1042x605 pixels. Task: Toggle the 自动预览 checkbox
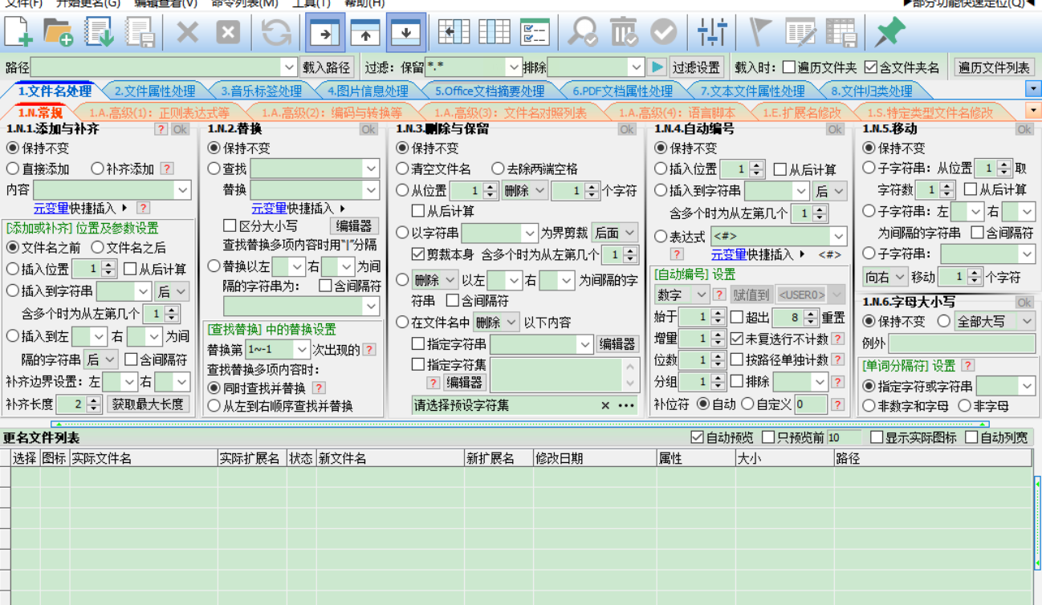(697, 437)
